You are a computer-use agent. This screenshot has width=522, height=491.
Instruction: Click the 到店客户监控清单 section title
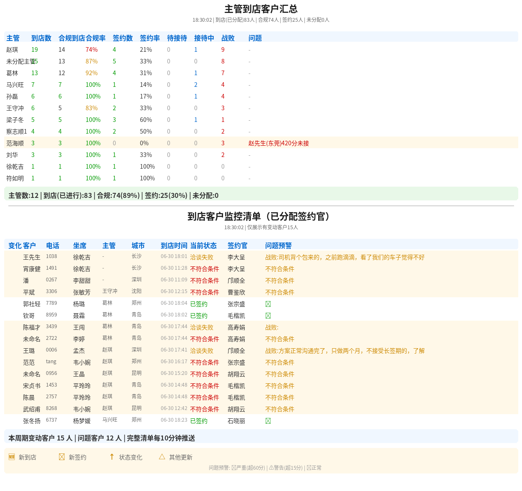(261, 216)
